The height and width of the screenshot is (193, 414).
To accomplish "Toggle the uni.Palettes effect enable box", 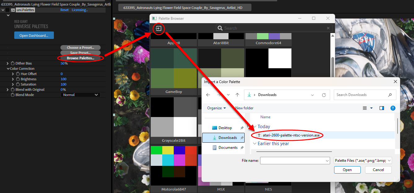I will (7, 10).
